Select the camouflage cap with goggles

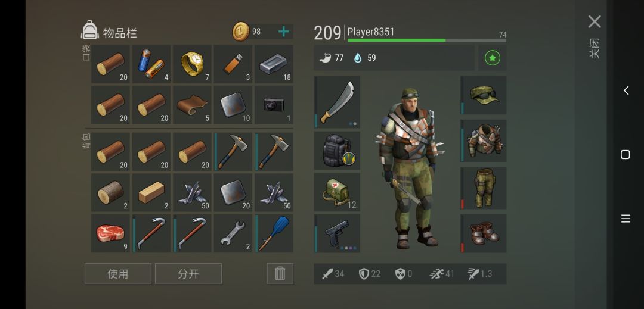(484, 95)
